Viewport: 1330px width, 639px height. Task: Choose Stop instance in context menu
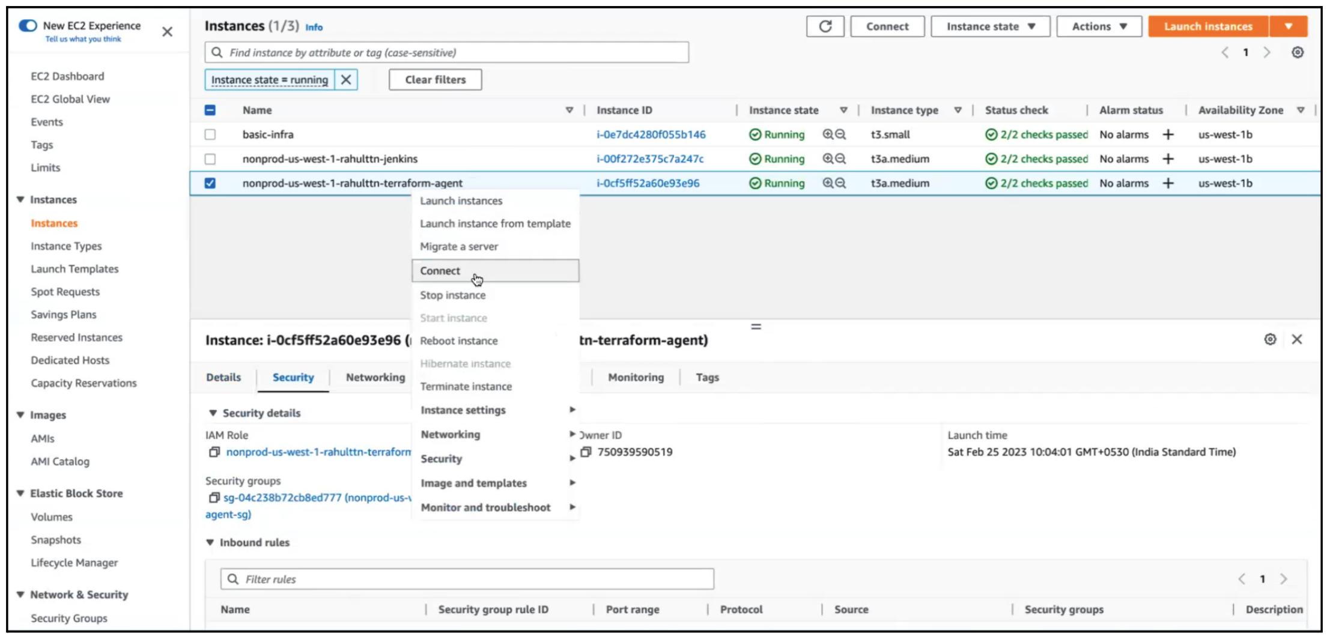coord(496,295)
